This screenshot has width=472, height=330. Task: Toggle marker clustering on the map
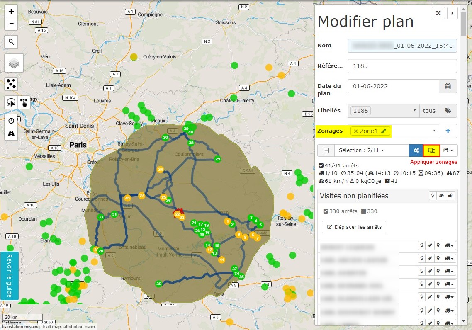[11, 84]
